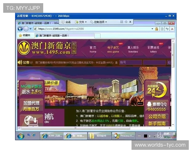Expand the address bar history dropdown
This screenshot has height=153, width=192.
pyautogui.click(x=152, y=29)
